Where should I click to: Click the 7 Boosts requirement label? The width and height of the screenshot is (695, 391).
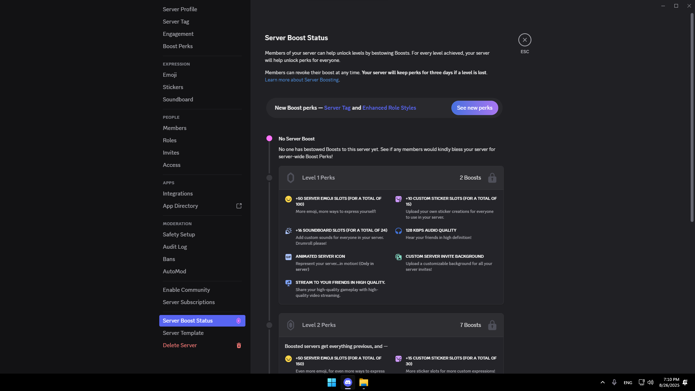[x=470, y=325]
